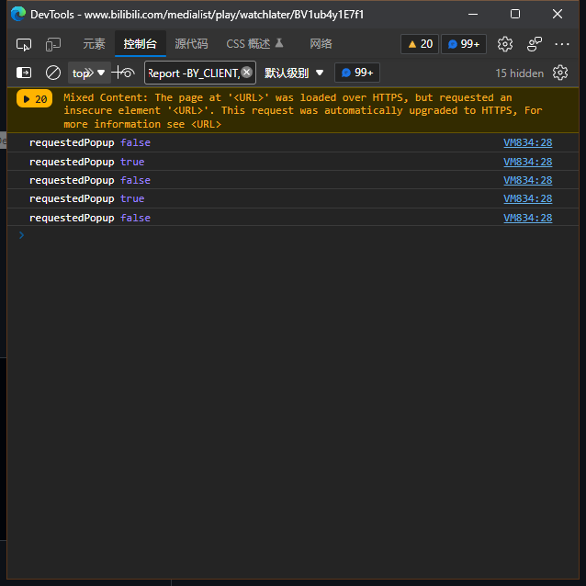The image size is (586, 586).
Task: Open console settings gear icon
Action: [560, 73]
